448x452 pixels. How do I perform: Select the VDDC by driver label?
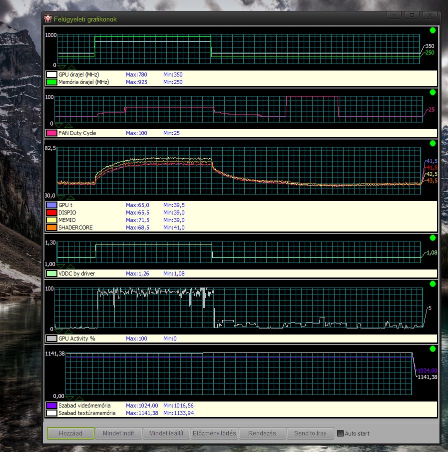pyautogui.click(x=76, y=273)
